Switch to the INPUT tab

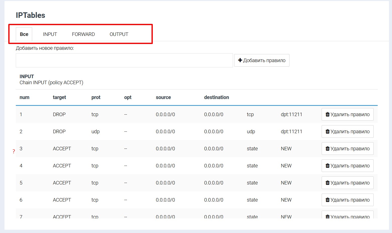(50, 34)
